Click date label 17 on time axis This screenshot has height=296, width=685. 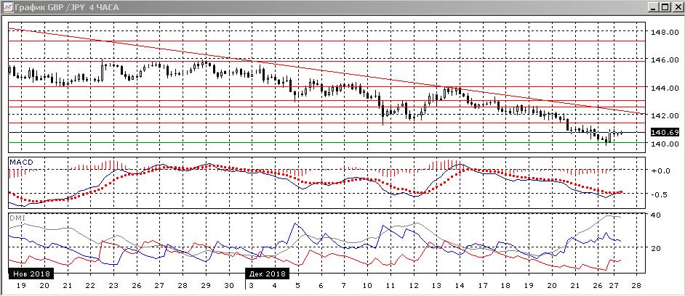click(x=482, y=286)
